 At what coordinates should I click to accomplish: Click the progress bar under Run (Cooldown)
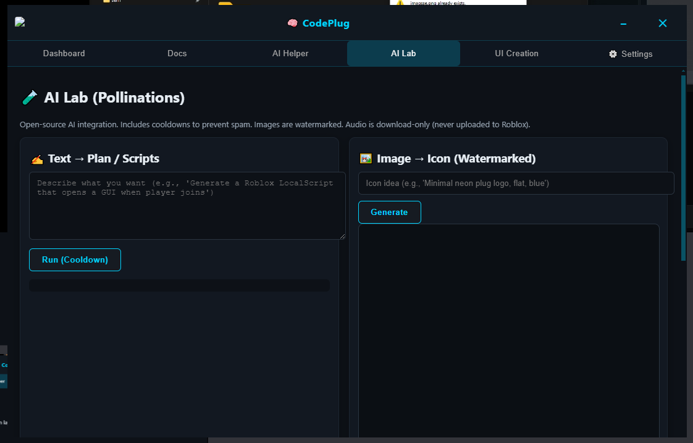(x=179, y=285)
